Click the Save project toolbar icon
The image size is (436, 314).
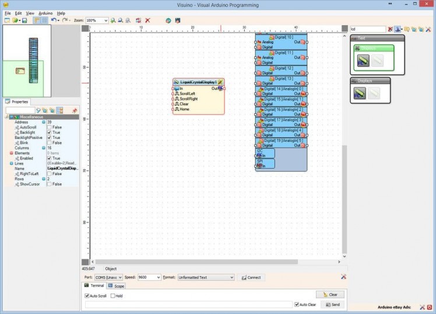tap(24, 20)
